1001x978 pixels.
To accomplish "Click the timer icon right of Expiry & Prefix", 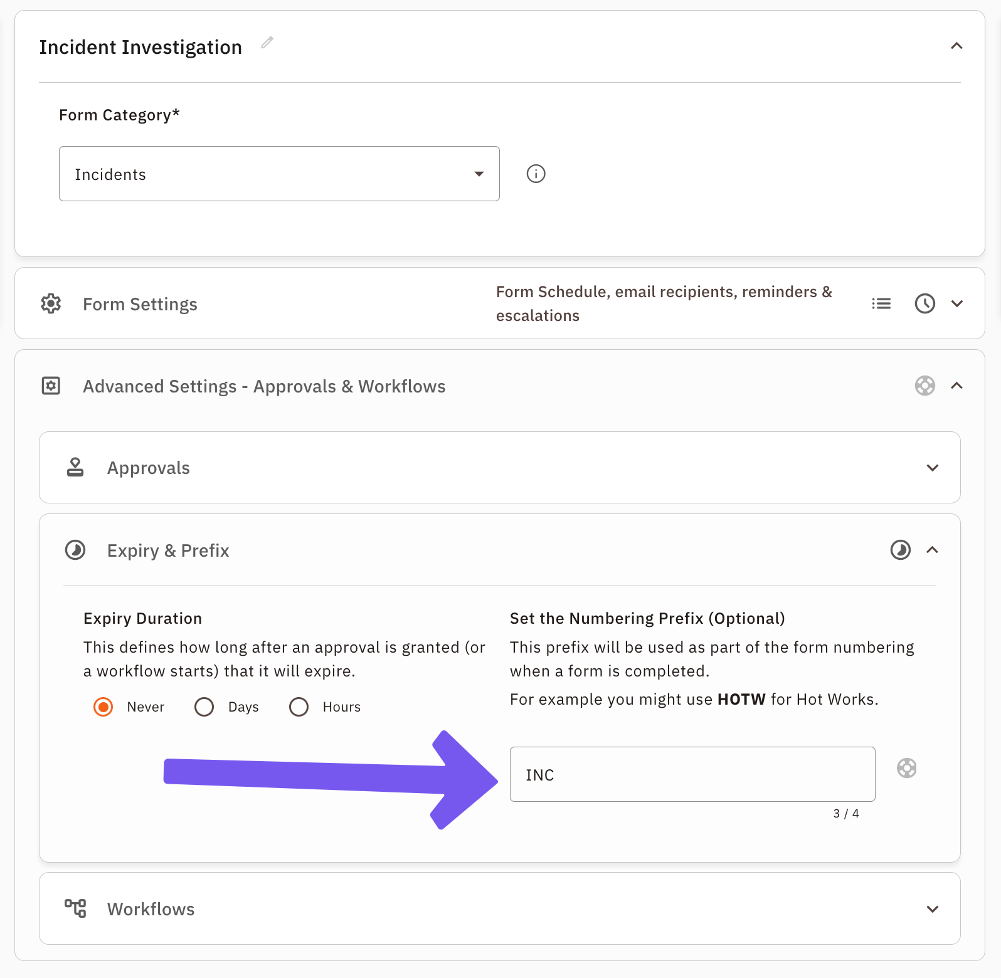I will point(901,550).
